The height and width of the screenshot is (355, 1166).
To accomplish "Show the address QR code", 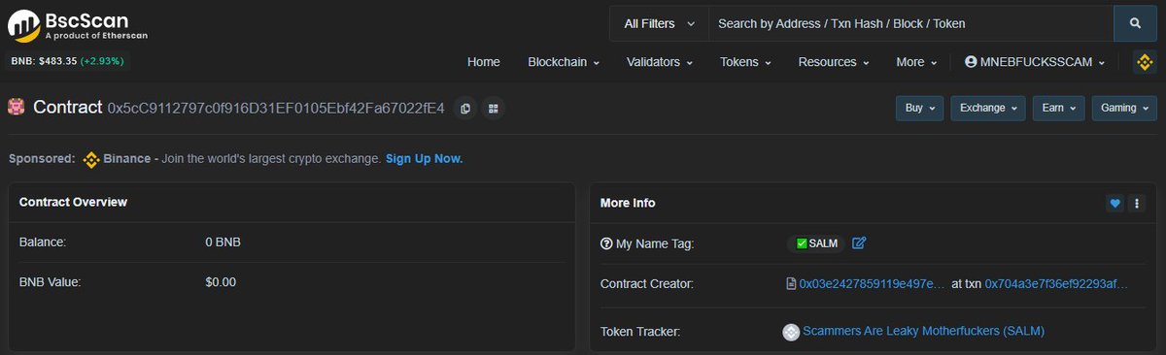I will (493, 109).
